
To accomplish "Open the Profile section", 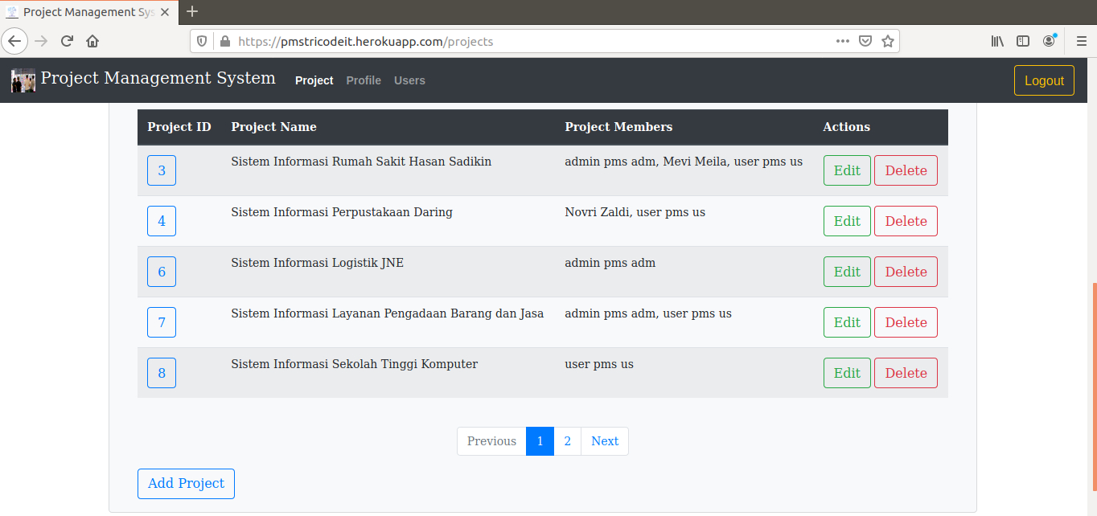I will pos(364,80).
